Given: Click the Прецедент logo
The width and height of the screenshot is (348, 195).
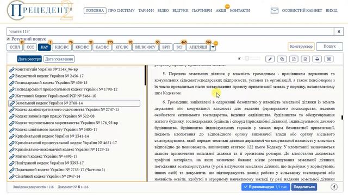Looking at the screenshot, I should 40,11.
